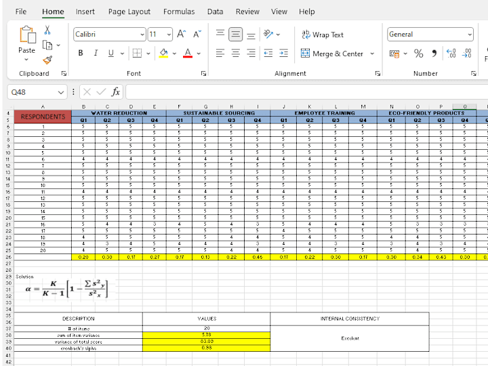Viewport: 488px width, 366px height.
Task: Open the Font settings dialog launcher
Action: (203, 73)
